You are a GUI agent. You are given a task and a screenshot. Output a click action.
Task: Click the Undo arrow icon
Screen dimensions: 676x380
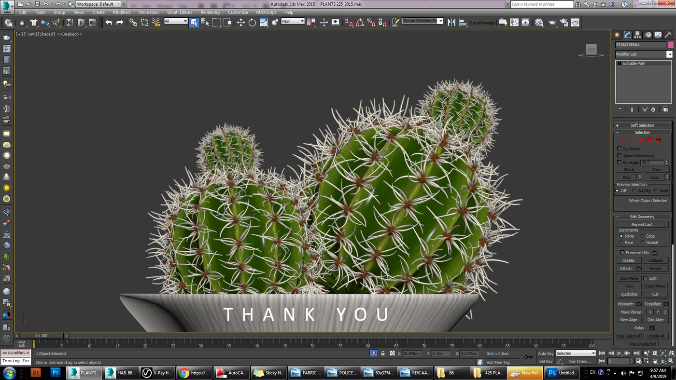pyautogui.click(x=109, y=22)
